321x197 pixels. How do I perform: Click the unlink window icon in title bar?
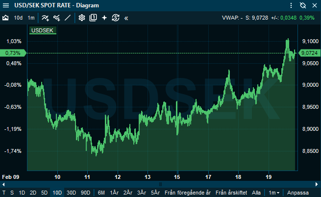pos(303,5)
